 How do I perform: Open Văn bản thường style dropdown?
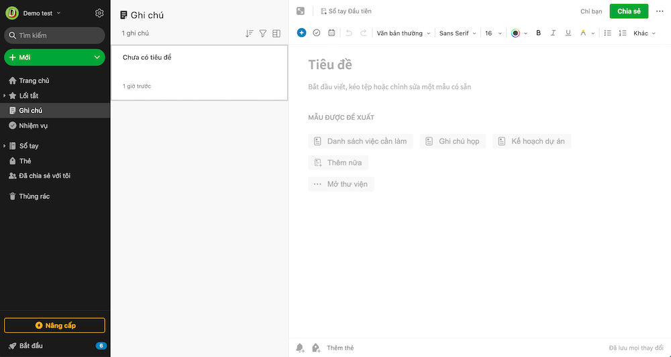click(403, 33)
